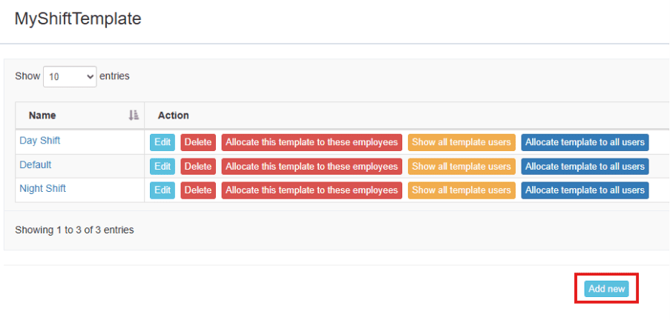Delete the Day Shift template
The image size is (670, 320).
tap(198, 142)
